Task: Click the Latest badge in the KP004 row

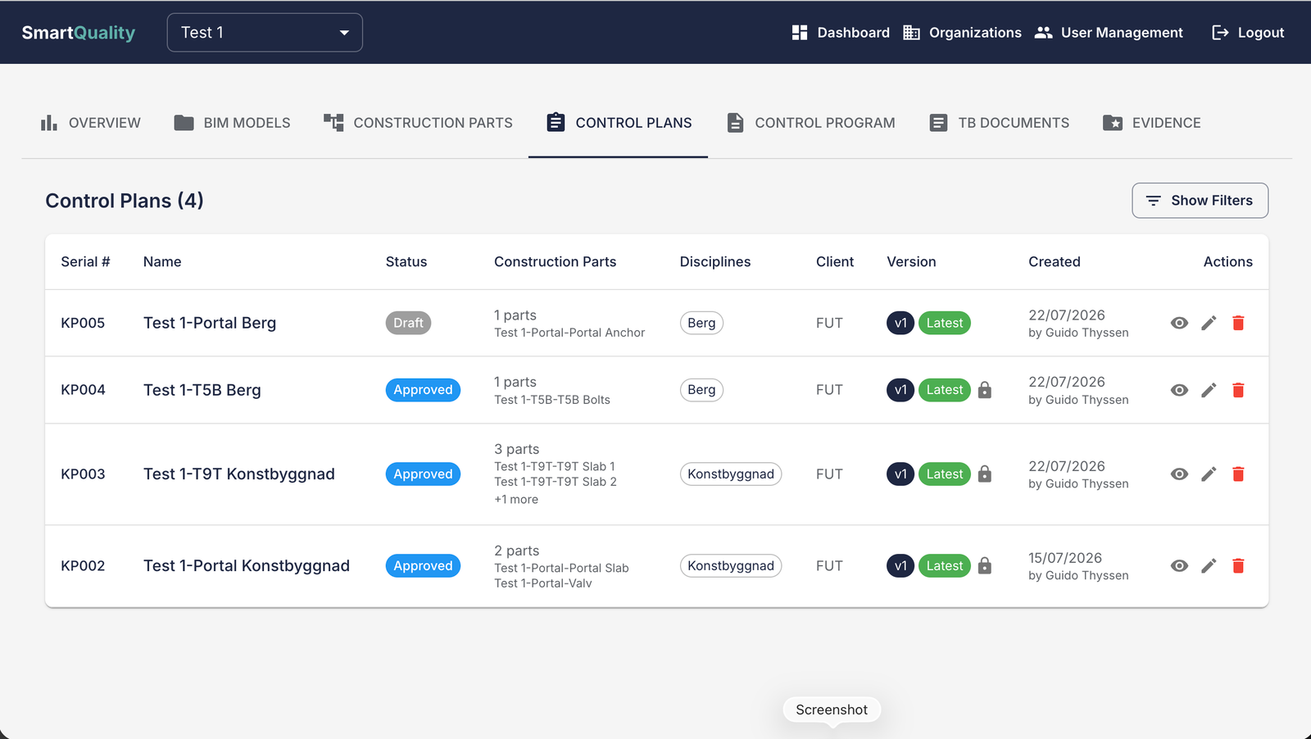Action: 945,390
